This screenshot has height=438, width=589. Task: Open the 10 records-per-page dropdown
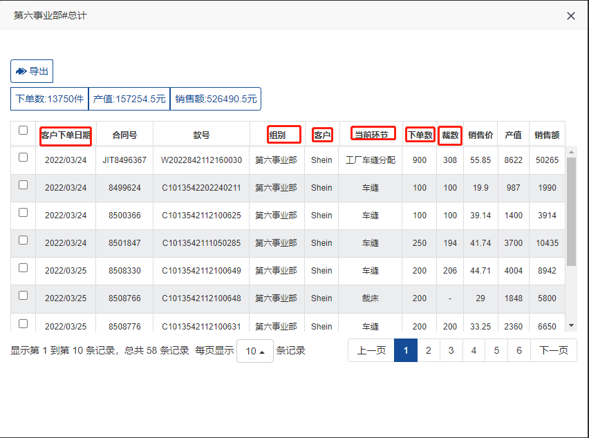pos(254,351)
